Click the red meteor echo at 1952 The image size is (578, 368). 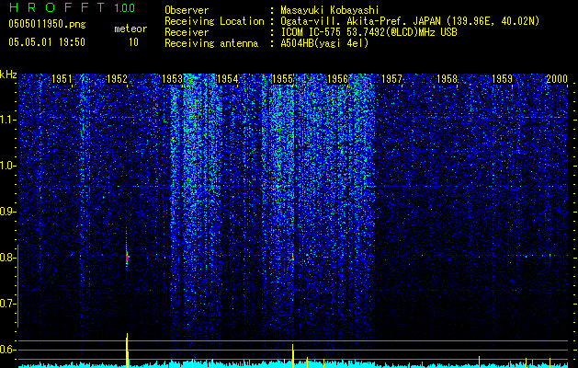(x=127, y=257)
